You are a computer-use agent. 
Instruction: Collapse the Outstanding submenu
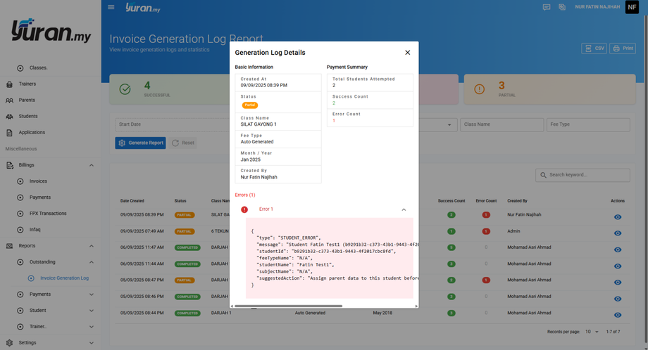click(92, 261)
